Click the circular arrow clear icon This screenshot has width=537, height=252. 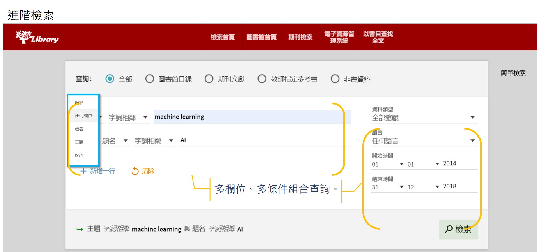click(135, 171)
